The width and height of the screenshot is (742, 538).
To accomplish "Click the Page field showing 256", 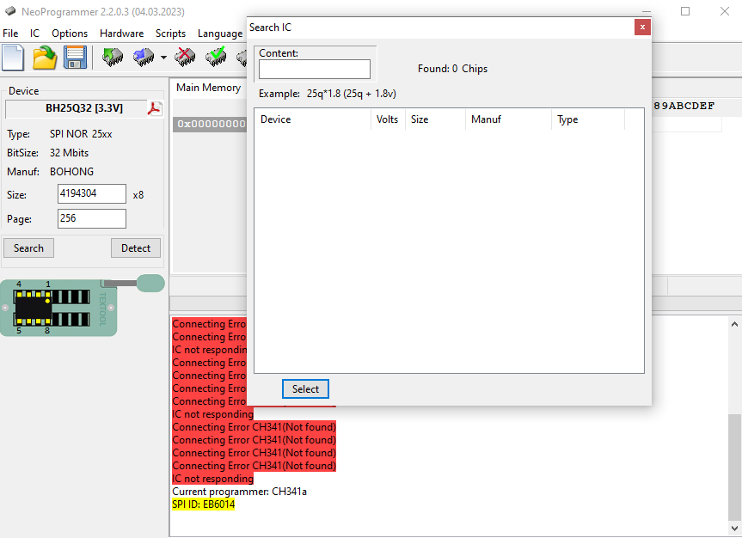I will [92, 218].
